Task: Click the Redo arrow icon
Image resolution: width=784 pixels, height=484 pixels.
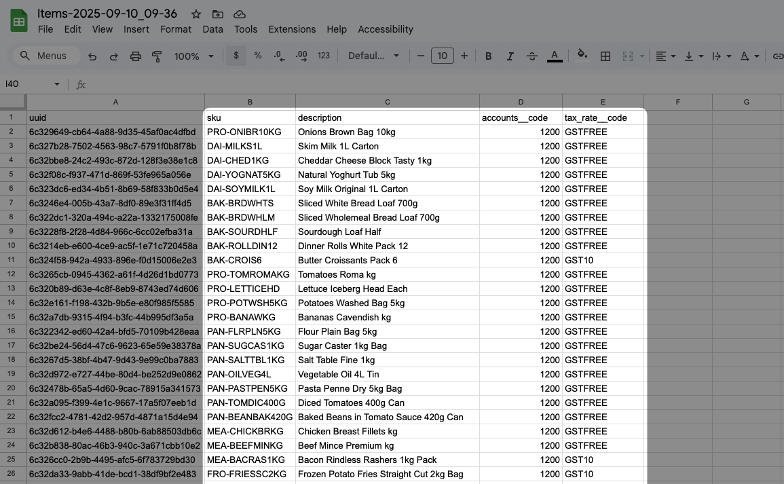Action: [x=114, y=56]
